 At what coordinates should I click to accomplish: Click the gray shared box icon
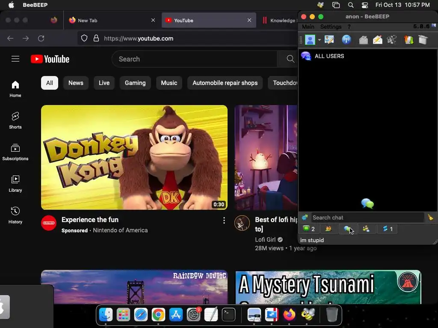(x=423, y=40)
